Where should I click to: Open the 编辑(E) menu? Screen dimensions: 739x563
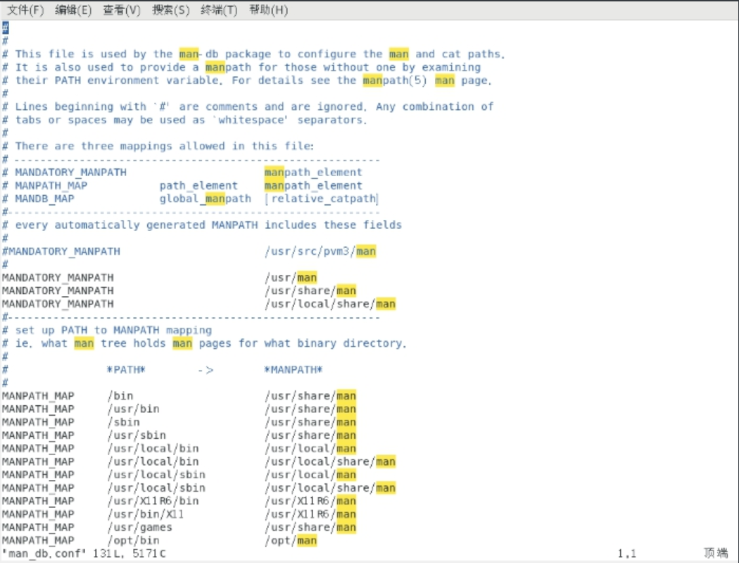tap(73, 10)
